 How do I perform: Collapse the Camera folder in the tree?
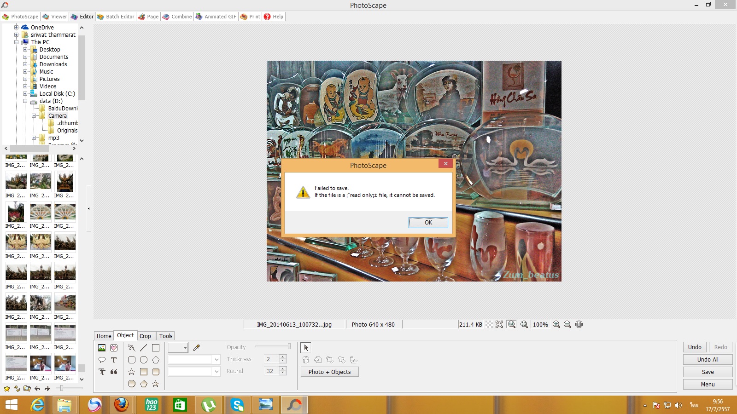tap(34, 116)
